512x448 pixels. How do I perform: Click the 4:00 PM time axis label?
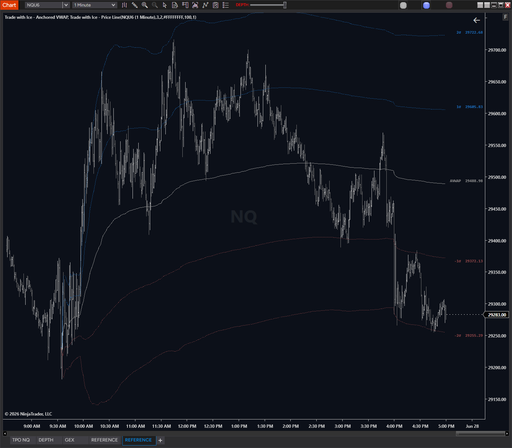(394, 426)
